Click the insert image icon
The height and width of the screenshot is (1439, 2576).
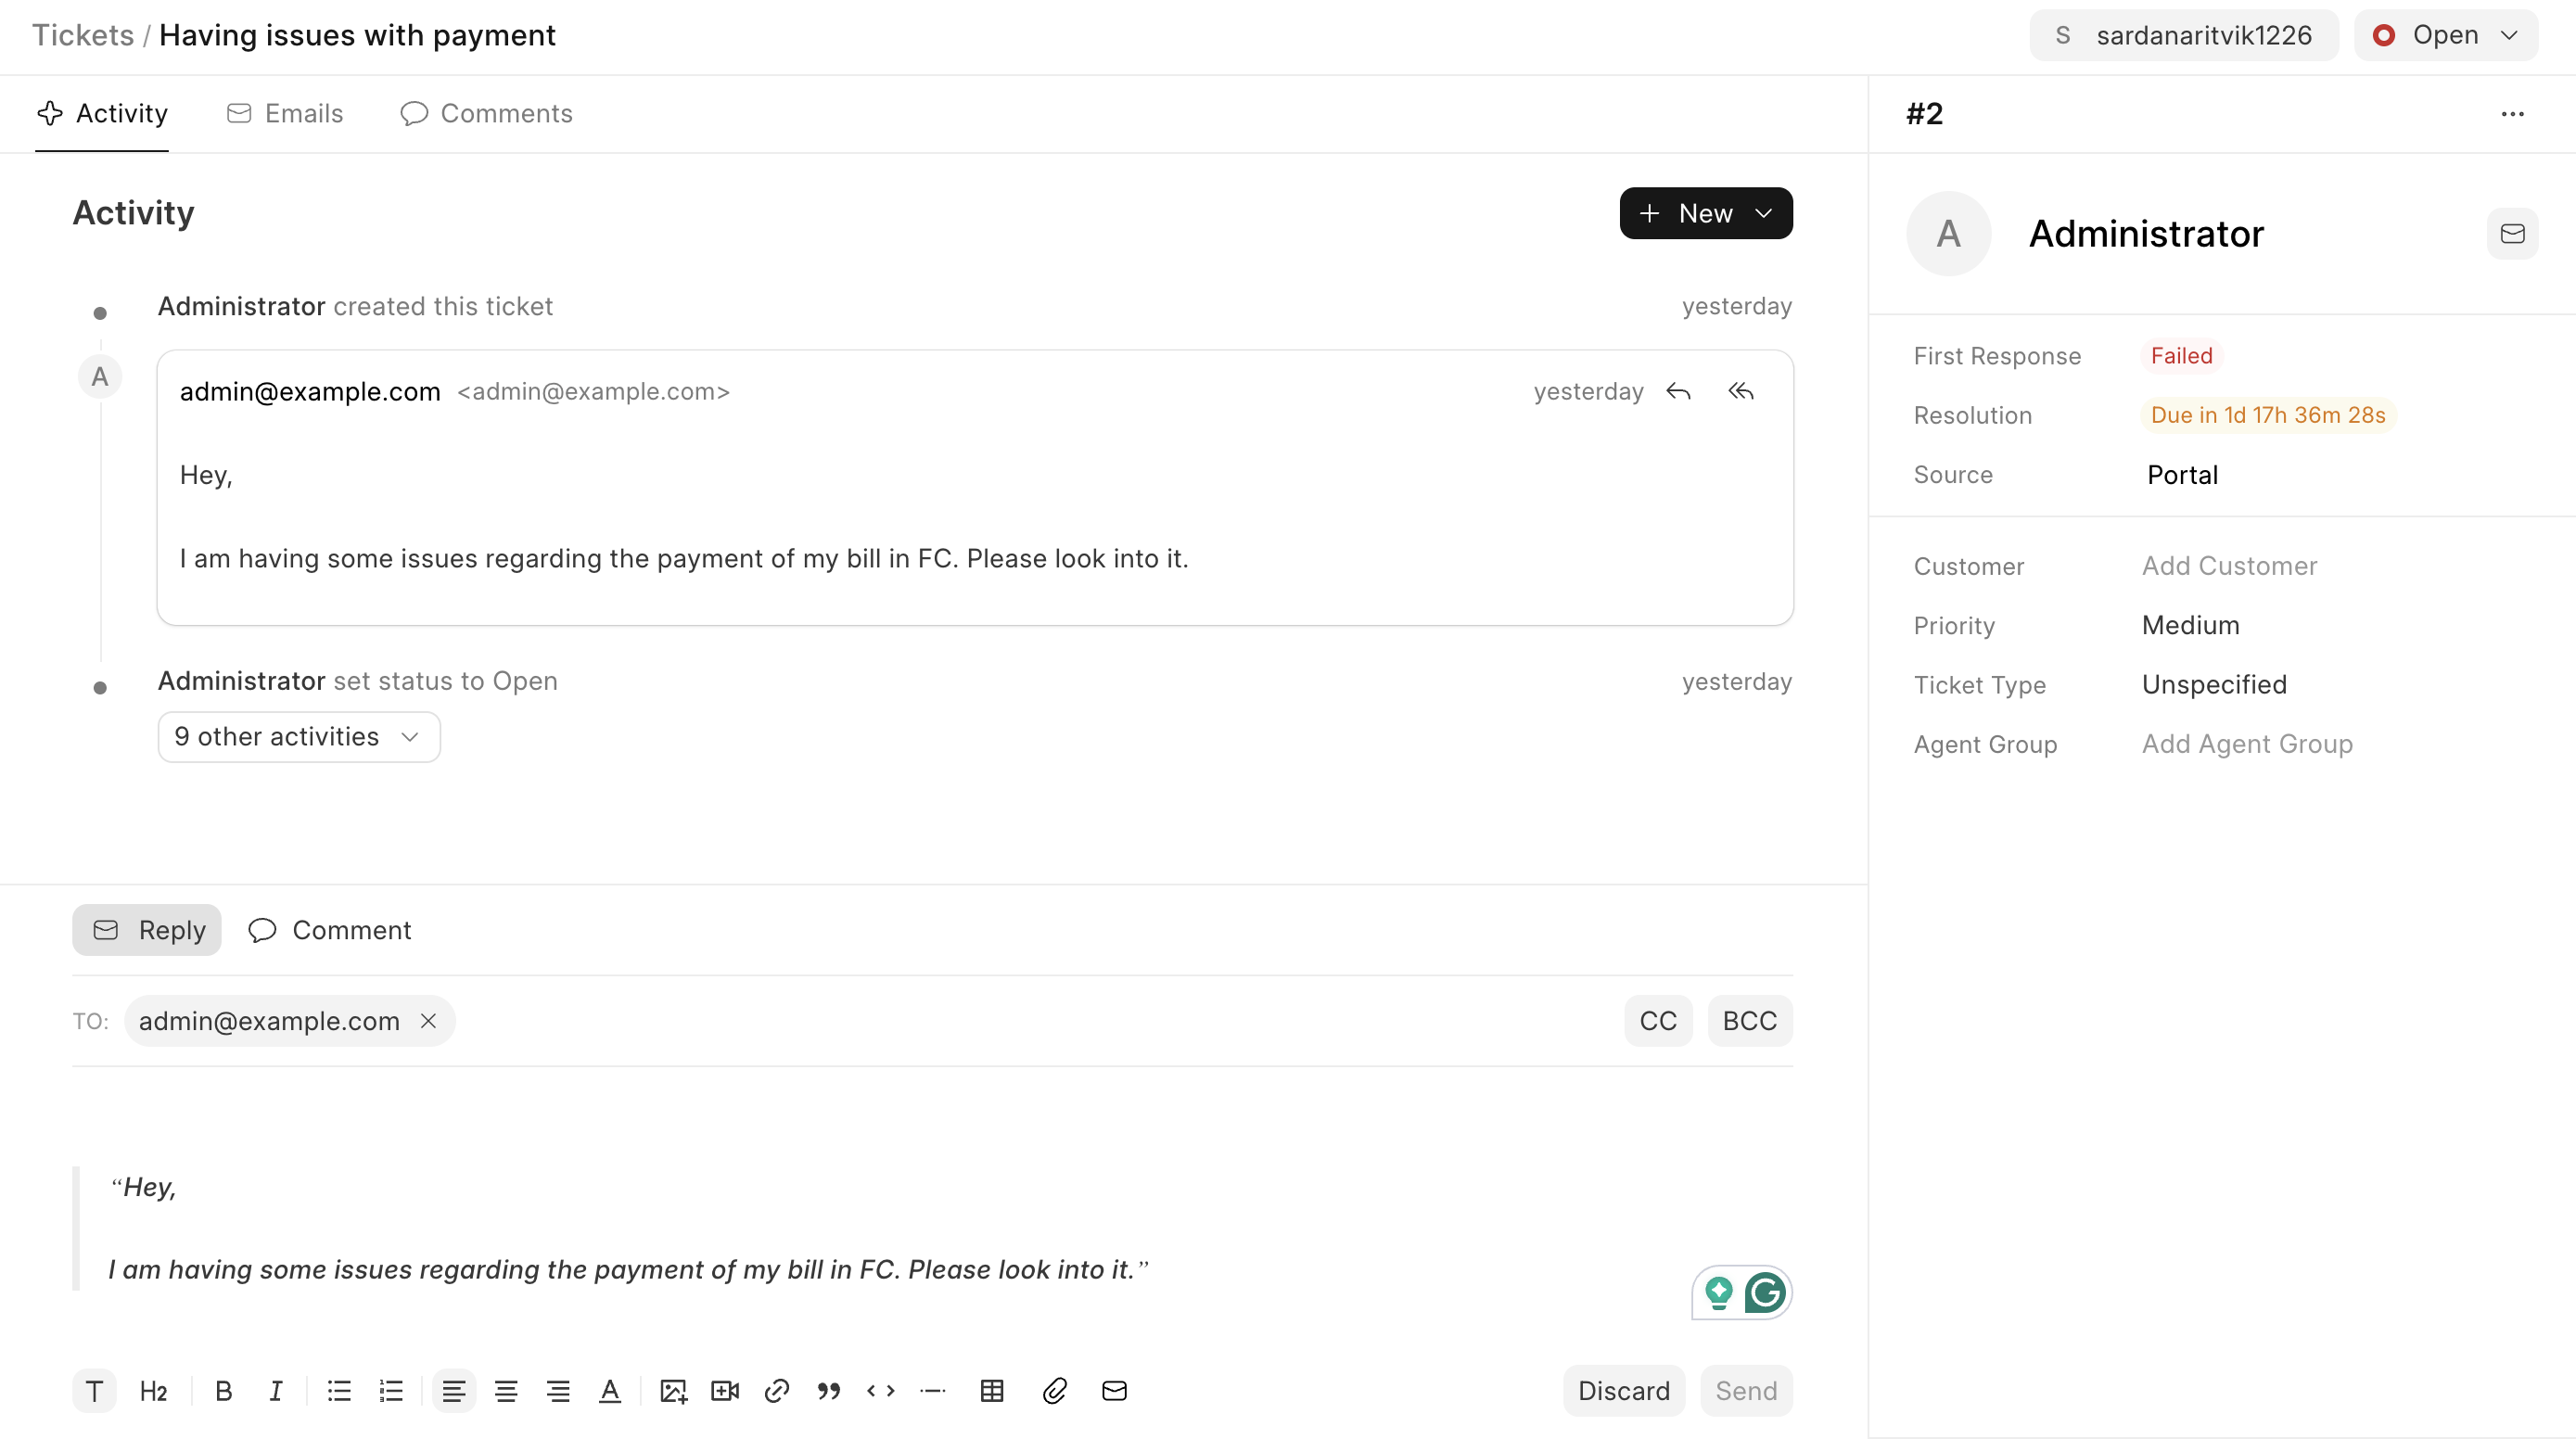tap(673, 1390)
